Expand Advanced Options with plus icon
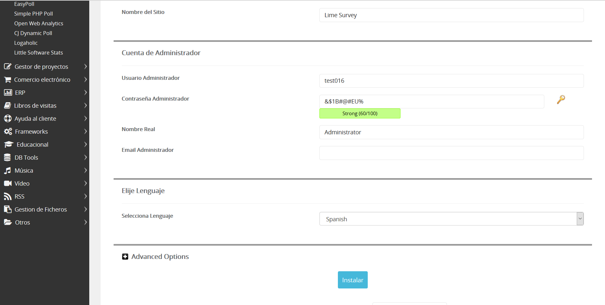 click(x=125, y=257)
